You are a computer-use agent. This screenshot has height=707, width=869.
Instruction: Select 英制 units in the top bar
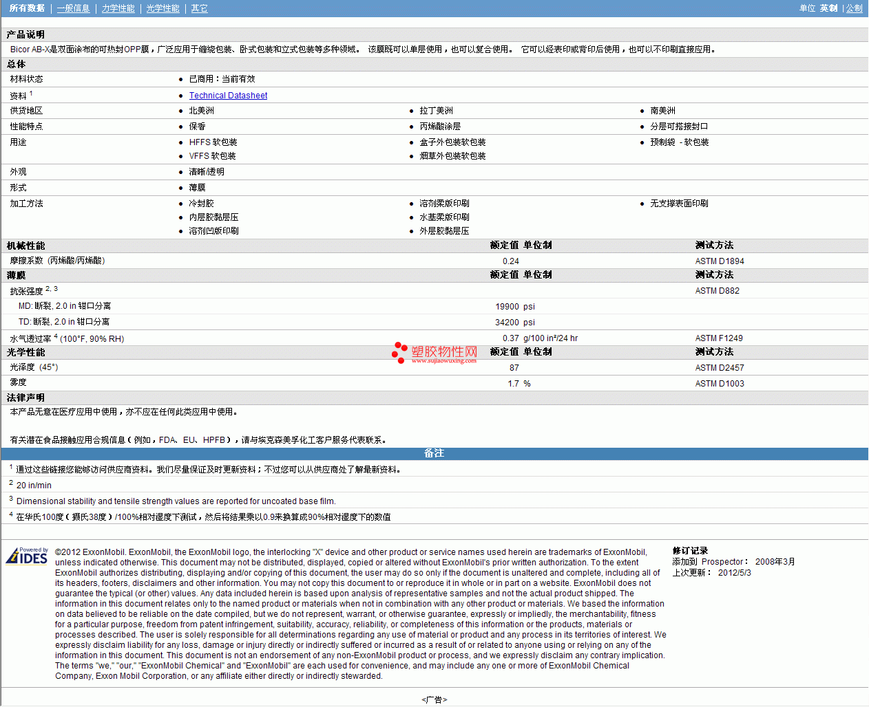[829, 8]
